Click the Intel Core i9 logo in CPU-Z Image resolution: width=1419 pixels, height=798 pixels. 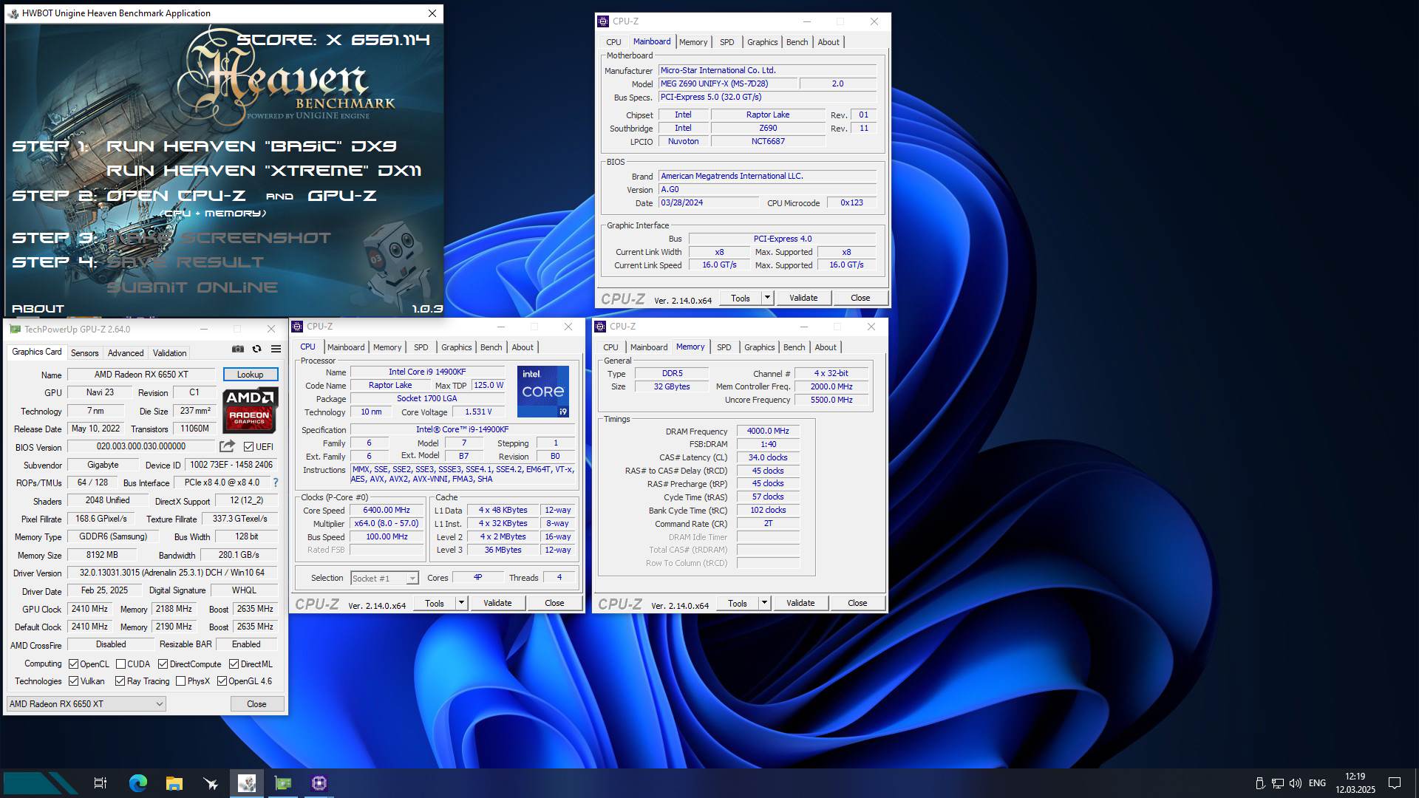543,392
